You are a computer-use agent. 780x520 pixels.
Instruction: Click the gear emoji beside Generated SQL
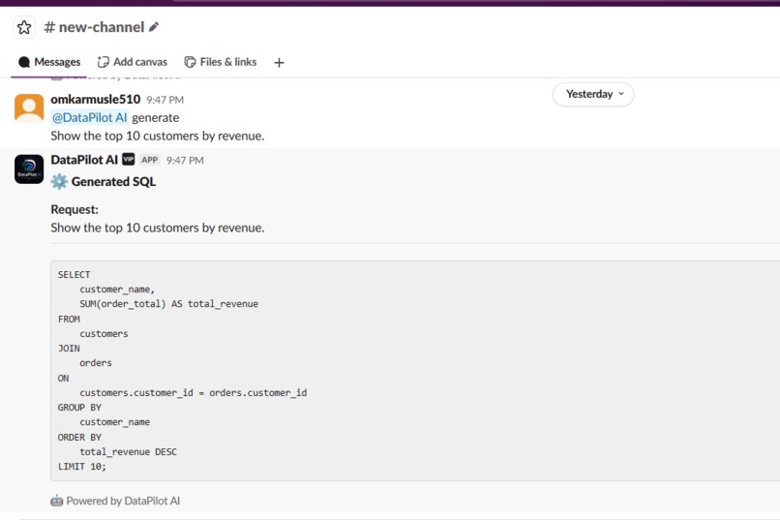(x=59, y=182)
